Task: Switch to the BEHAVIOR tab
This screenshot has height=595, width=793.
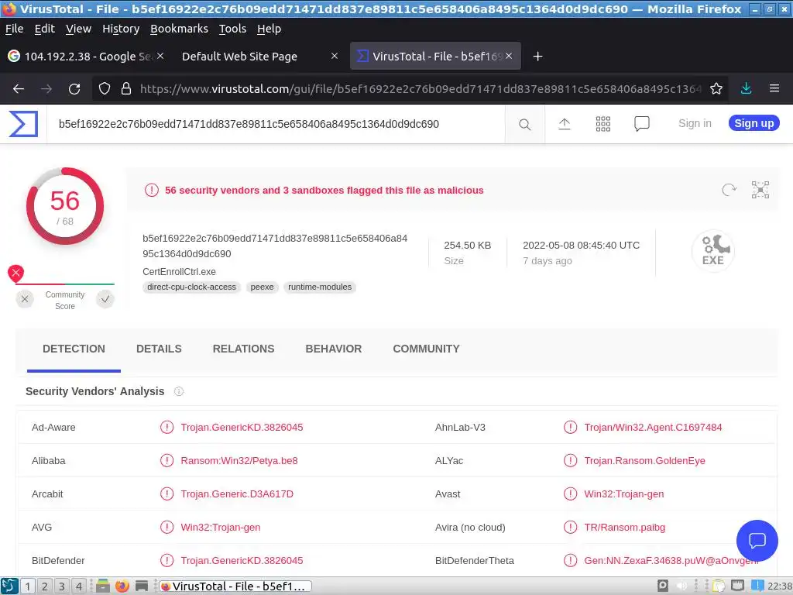Action: tap(333, 349)
